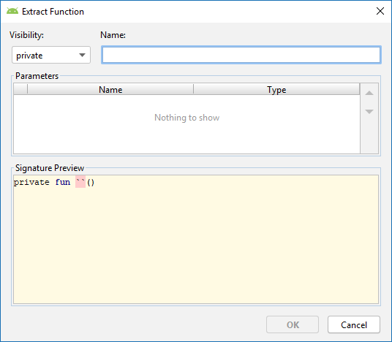392x342 pixels.
Task: Click the Name column header
Action: pyautogui.click(x=110, y=89)
